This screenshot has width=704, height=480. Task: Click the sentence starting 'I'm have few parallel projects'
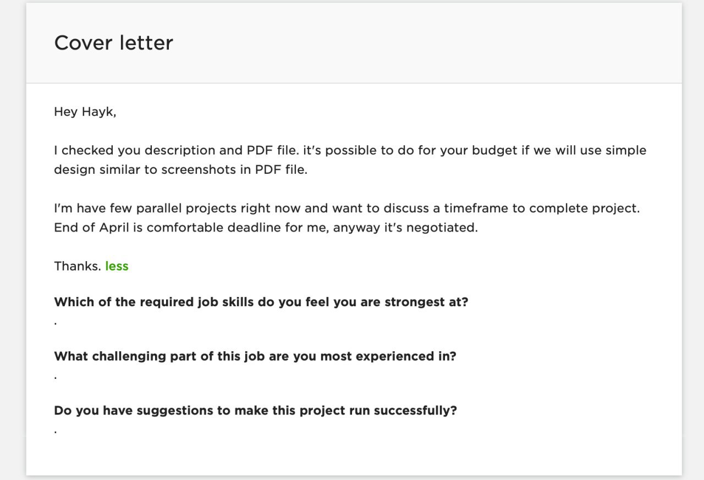click(347, 208)
